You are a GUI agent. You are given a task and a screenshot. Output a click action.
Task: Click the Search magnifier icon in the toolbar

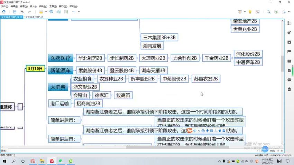268,12
